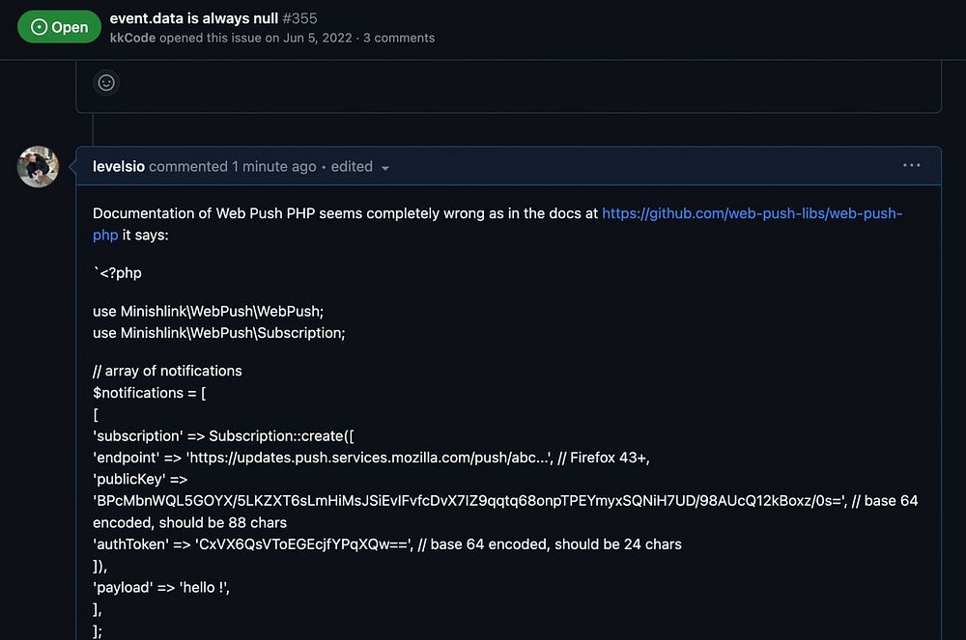The height and width of the screenshot is (640, 966).
Task: Expand the edited history dropdown
Action: click(358, 166)
